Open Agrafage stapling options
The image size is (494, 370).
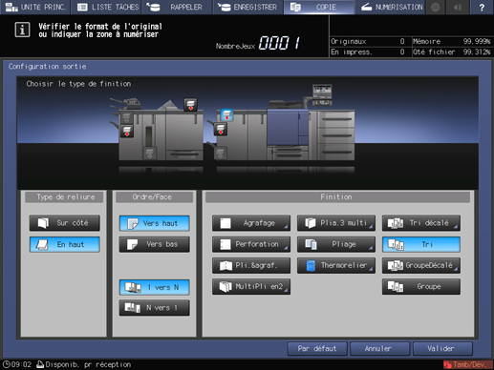pyautogui.click(x=251, y=223)
